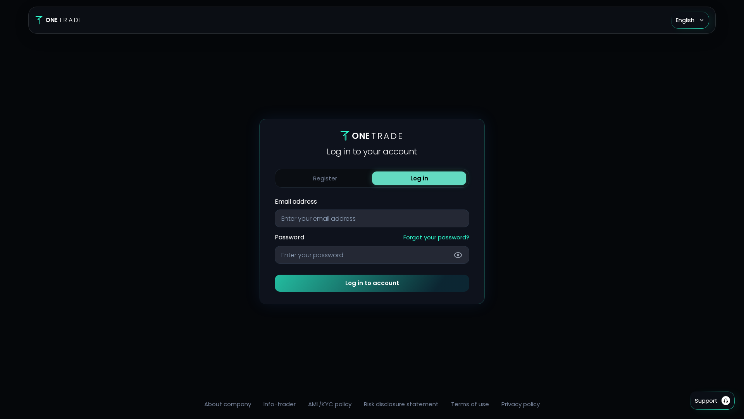Focus the email address input field
Viewport: 744px width, 419px height.
click(x=372, y=218)
